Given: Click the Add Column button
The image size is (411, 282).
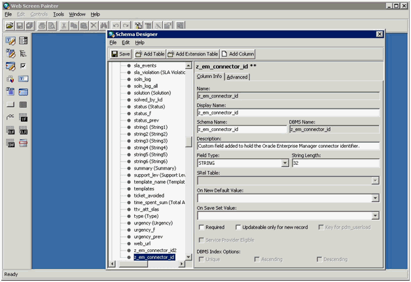Looking at the screenshot, I should coord(238,54).
